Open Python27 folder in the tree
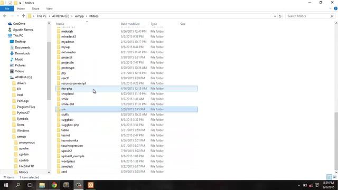 tap(23, 113)
